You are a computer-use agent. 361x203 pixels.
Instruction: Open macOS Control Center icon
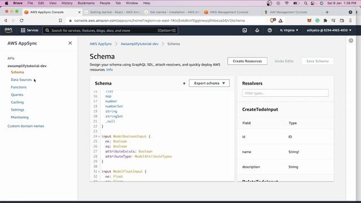pyautogui.click(x=312, y=3)
